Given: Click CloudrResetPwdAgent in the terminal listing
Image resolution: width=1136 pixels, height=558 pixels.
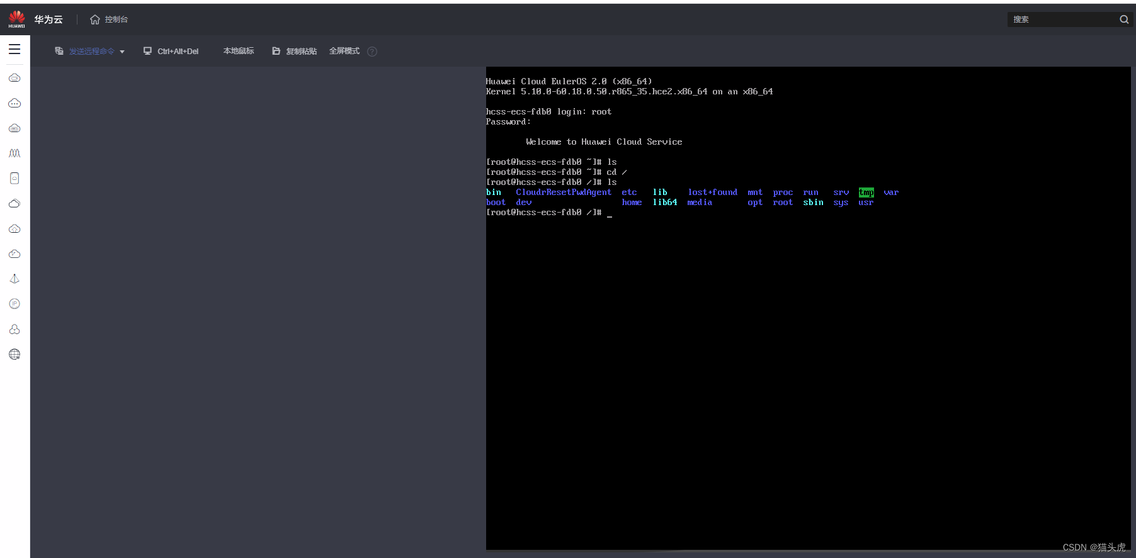Looking at the screenshot, I should tap(564, 193).
